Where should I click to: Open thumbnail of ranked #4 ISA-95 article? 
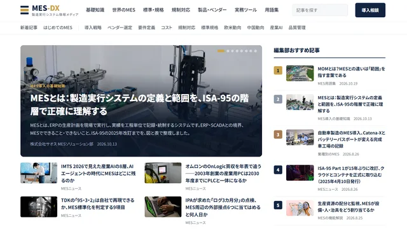[x=300, y=172]
